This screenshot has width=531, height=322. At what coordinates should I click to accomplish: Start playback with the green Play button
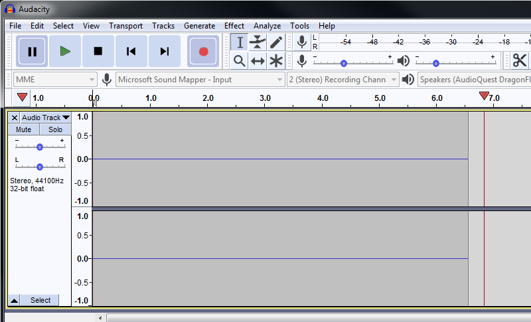point(65,52)
